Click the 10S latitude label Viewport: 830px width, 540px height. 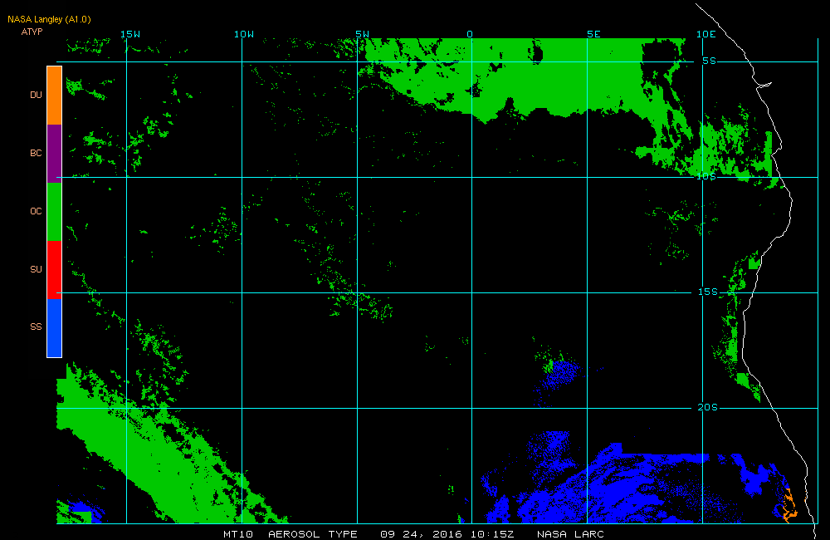706,176
